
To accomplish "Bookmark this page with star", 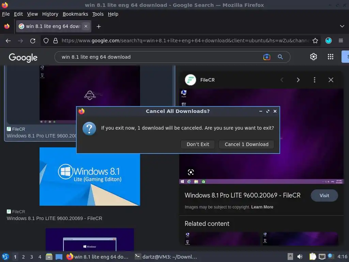I will click(315, 41).
